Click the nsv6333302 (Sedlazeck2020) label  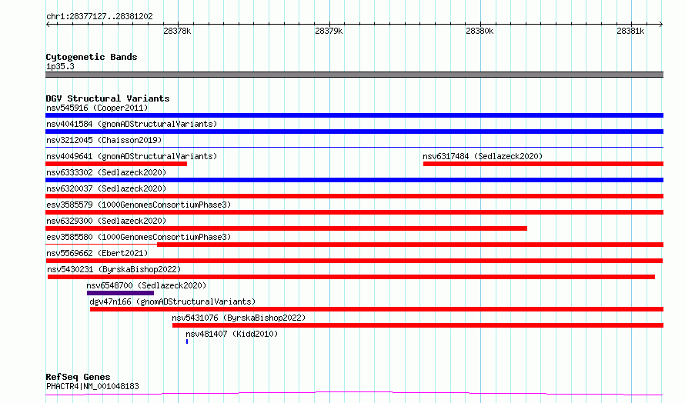(106, 172)
